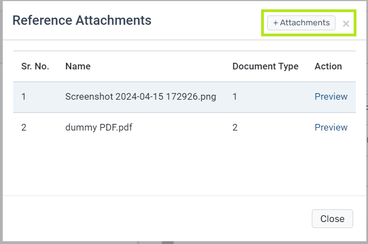
Task: Click the Close button in the footer
Action: (332, 219)
